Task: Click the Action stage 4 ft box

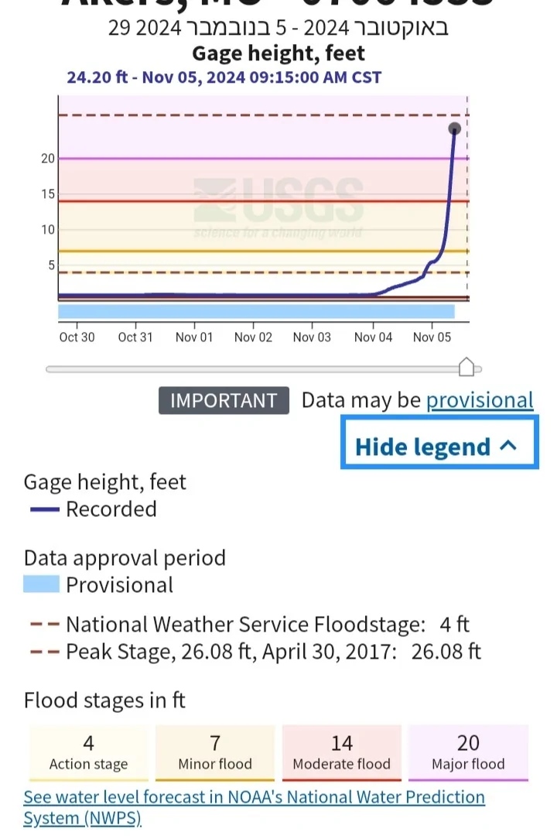Action: pyautogui.click(x=89, y=753)
